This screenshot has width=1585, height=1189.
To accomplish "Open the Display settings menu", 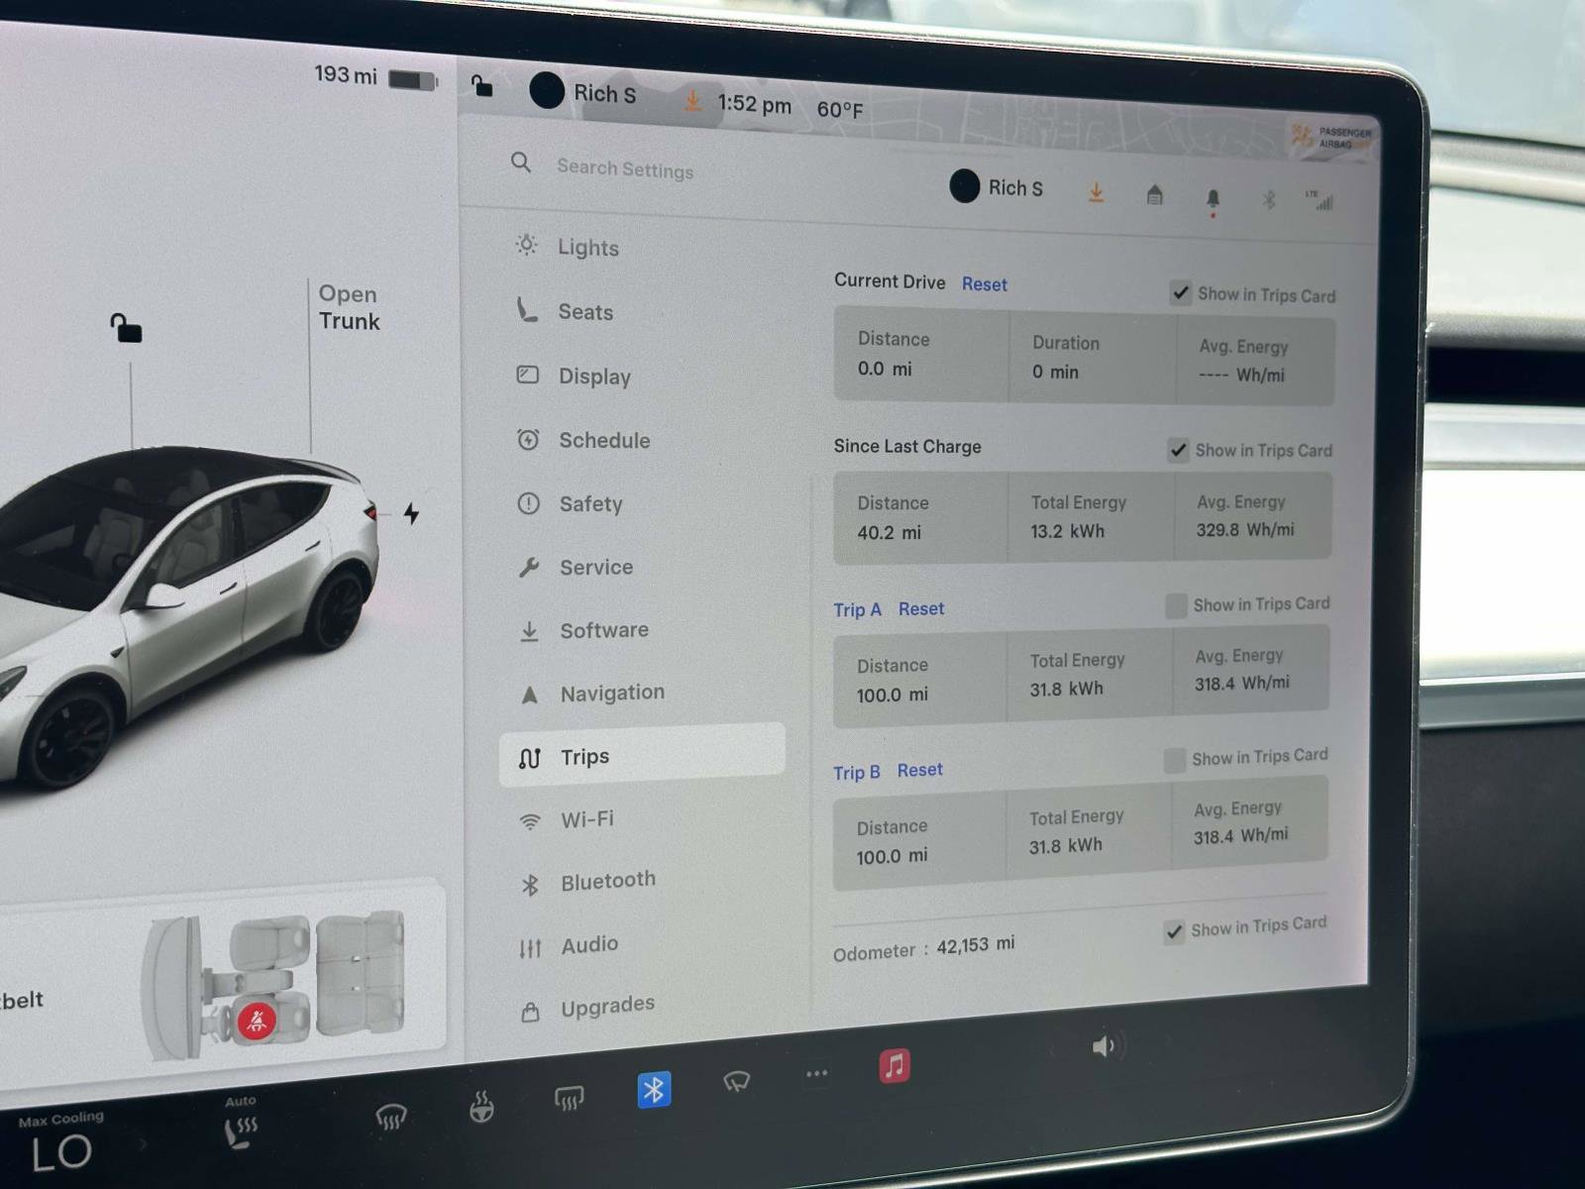I will coord(574,376).
